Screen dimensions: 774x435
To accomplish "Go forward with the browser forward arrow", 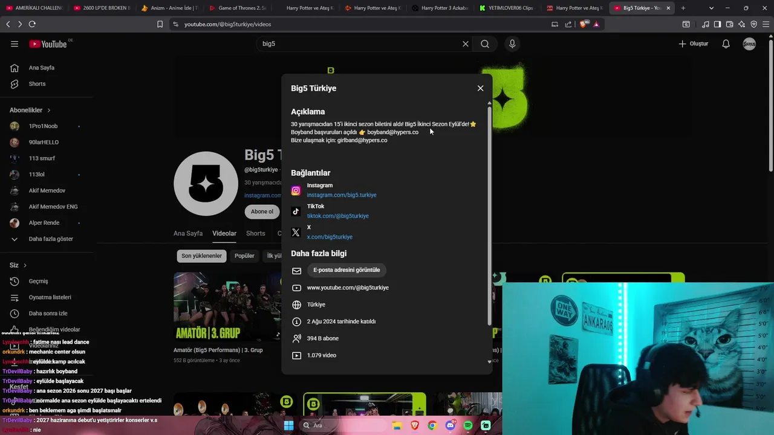I will click(x=20, y=24).
